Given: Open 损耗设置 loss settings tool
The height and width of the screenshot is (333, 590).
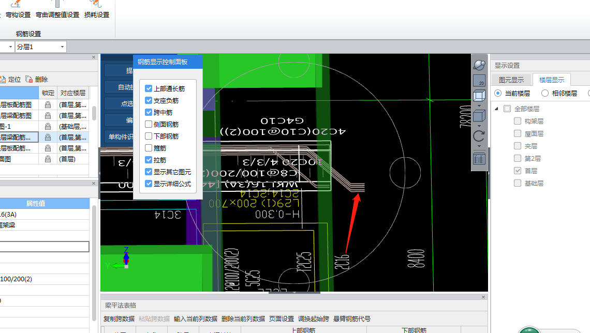Looking at the screenshot, I should coord(97,10).
